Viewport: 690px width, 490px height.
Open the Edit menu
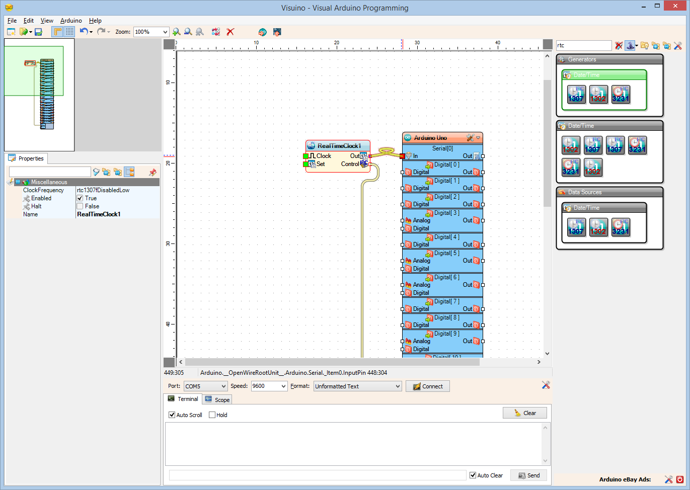(x=29, y=21)
